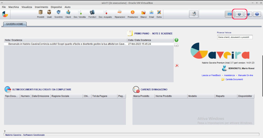The height and width of the screenshot is (138, 263).
Task: Open the VirtualBox window menu arrow in the titlebar
Action: tap(2, 3)
